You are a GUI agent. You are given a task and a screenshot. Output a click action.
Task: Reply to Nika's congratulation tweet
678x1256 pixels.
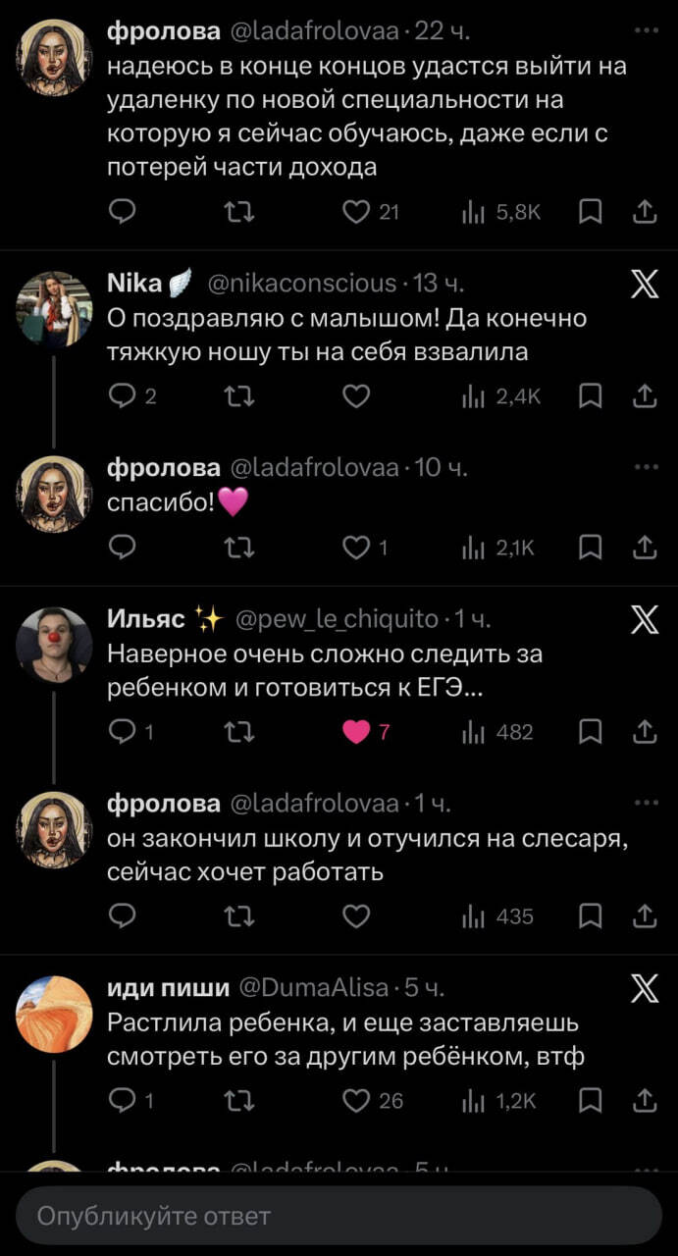(123, 395)
